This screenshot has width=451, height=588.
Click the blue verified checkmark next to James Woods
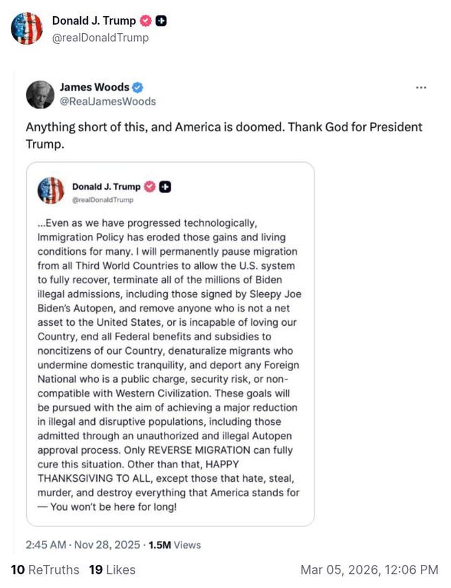coord(137,87)
